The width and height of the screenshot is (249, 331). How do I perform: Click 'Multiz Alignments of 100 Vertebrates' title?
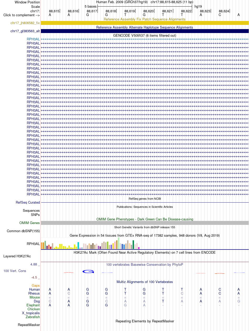click(145, 282)
